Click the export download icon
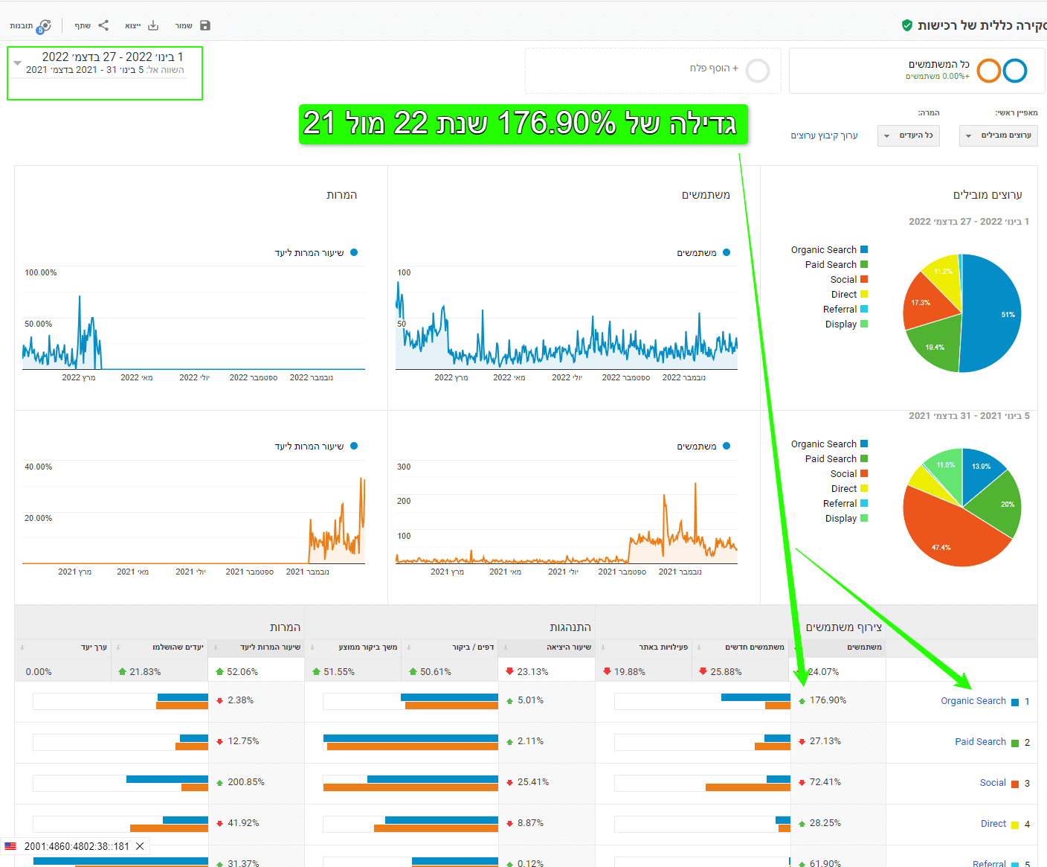 (153, 25)
